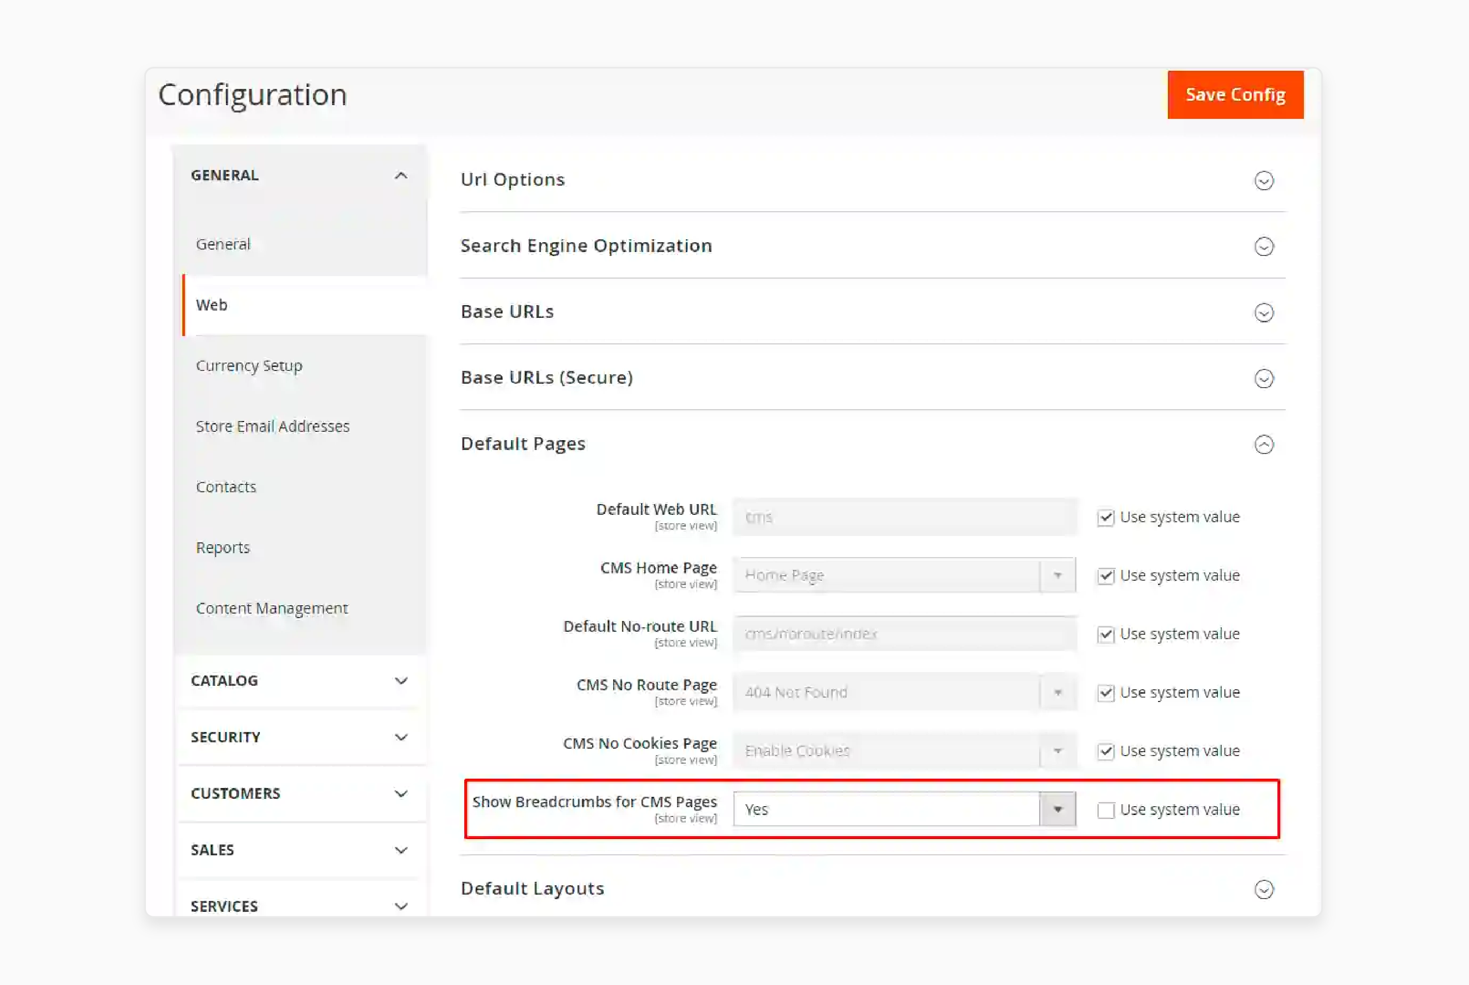Toggle Use system value for Show Breadcrumbs

point(1105,809)
